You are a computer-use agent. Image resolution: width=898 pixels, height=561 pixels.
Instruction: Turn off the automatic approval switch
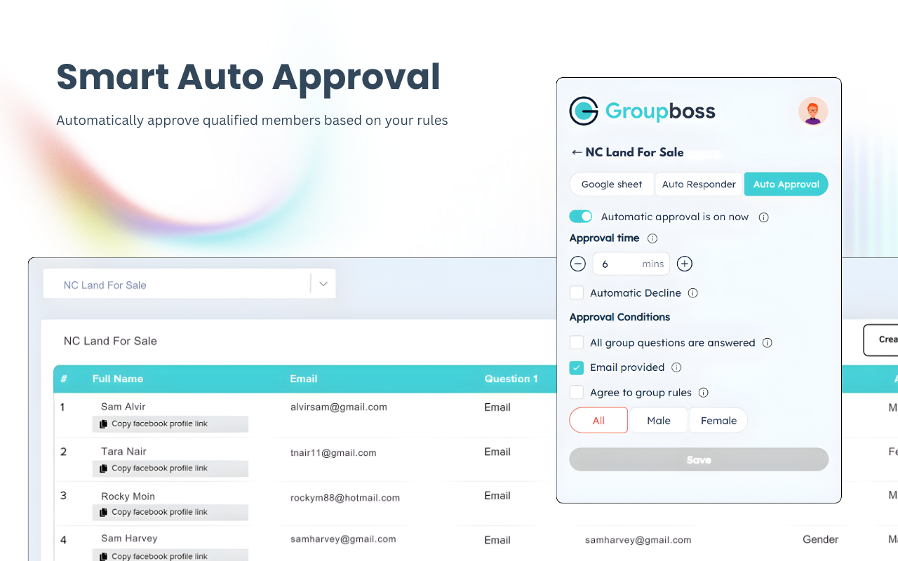581,217
